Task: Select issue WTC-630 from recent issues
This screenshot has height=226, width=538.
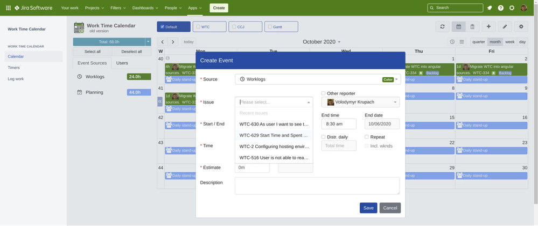Action: coord(274,124)
